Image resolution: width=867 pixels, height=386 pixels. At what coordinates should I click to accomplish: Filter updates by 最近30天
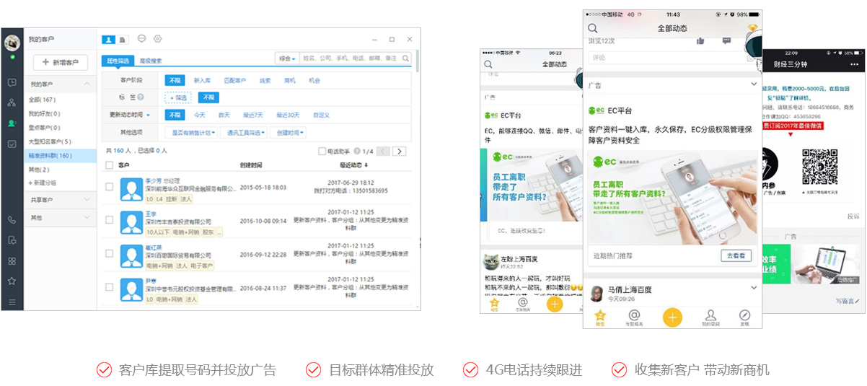coord(288,115)
